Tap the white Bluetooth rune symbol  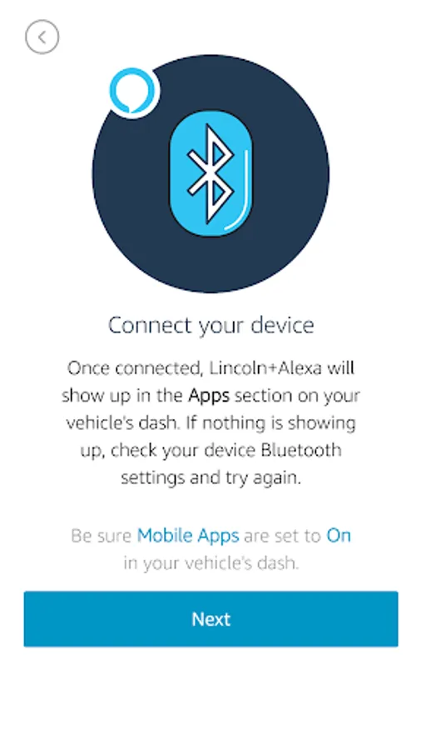tap(210, 172)
